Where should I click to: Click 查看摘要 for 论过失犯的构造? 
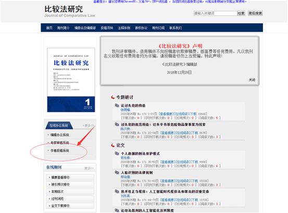[x=166, y=114]
